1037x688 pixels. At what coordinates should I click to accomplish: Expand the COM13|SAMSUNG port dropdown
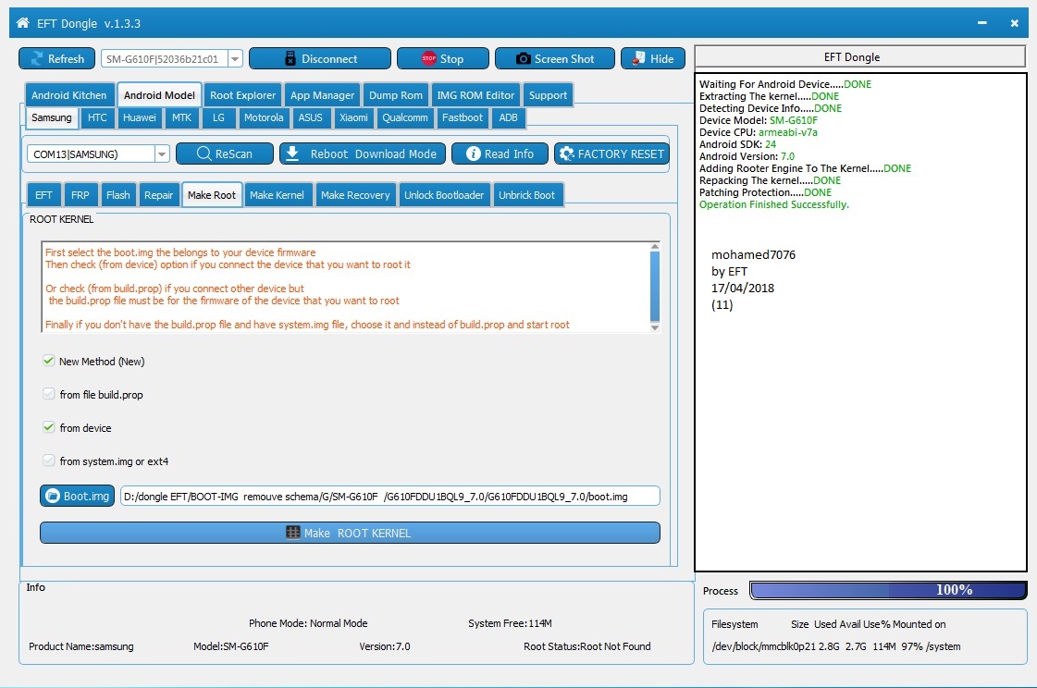(x=162, y=154)
